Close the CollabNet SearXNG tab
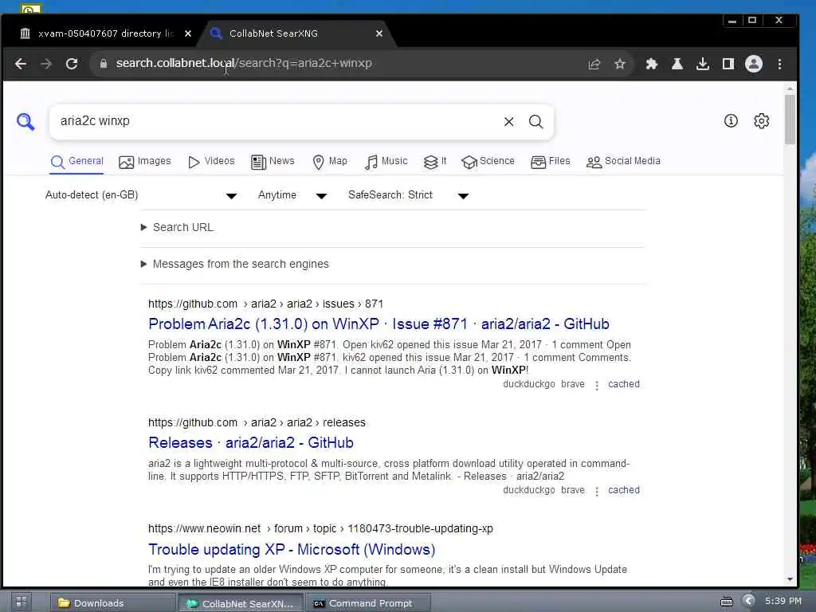Screen dimensions: 816x612 379,33
